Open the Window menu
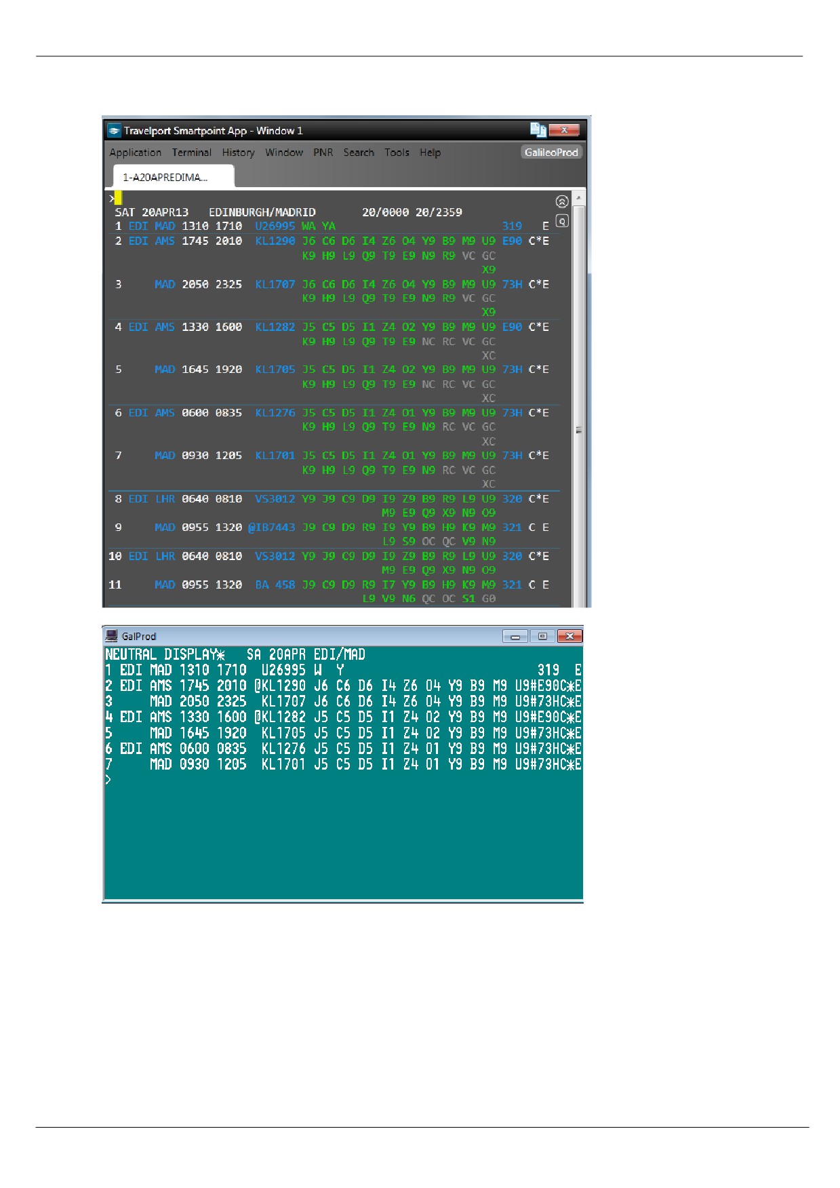Viewport: 840px width, 1188px height. click(284, 153)
